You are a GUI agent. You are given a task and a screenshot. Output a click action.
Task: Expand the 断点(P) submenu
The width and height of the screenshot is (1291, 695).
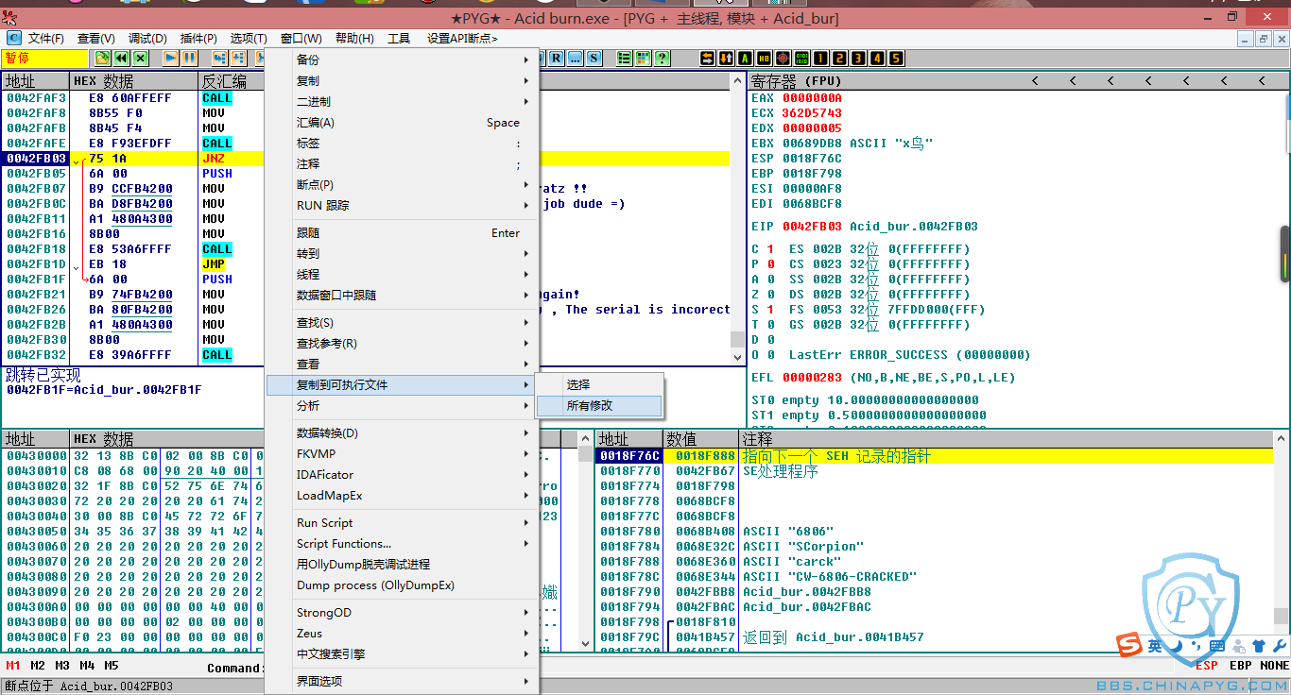[402, 184]
